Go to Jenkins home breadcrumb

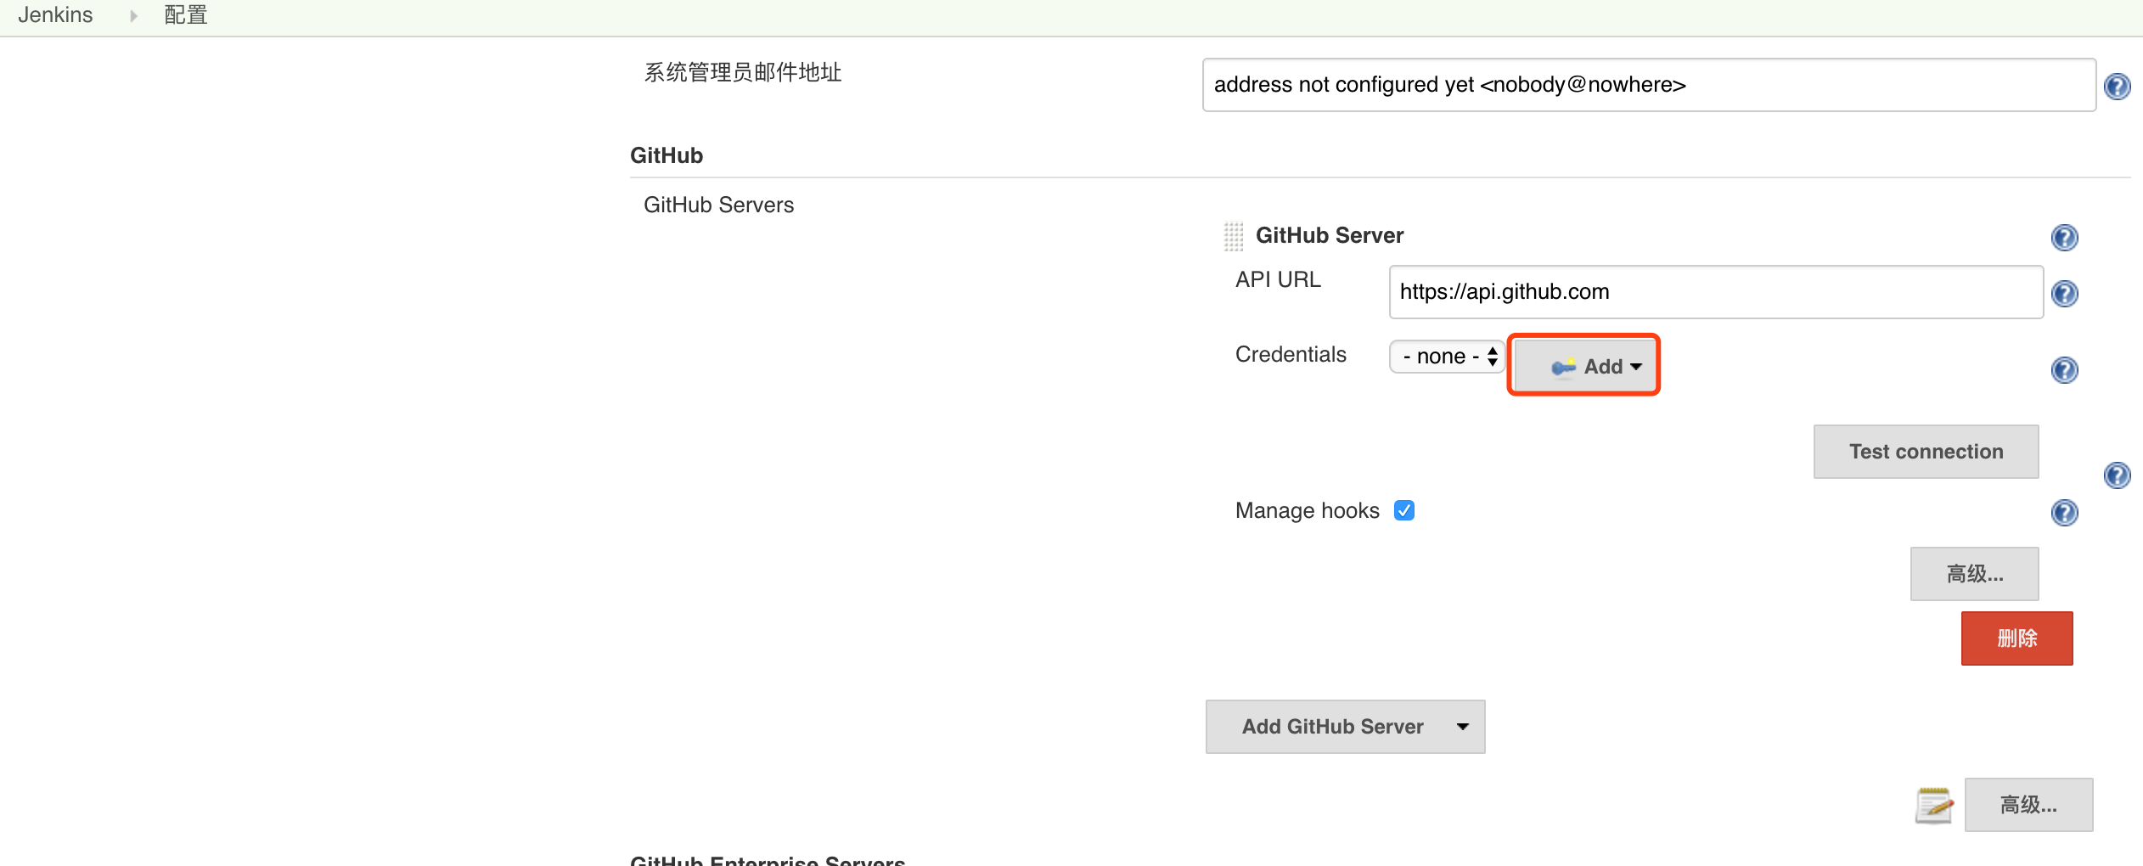[55, 15]
